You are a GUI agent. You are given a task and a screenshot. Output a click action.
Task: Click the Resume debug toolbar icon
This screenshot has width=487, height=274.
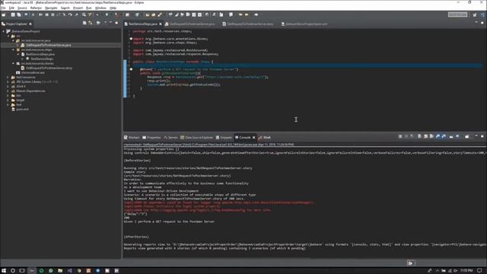tap(40, 14)
